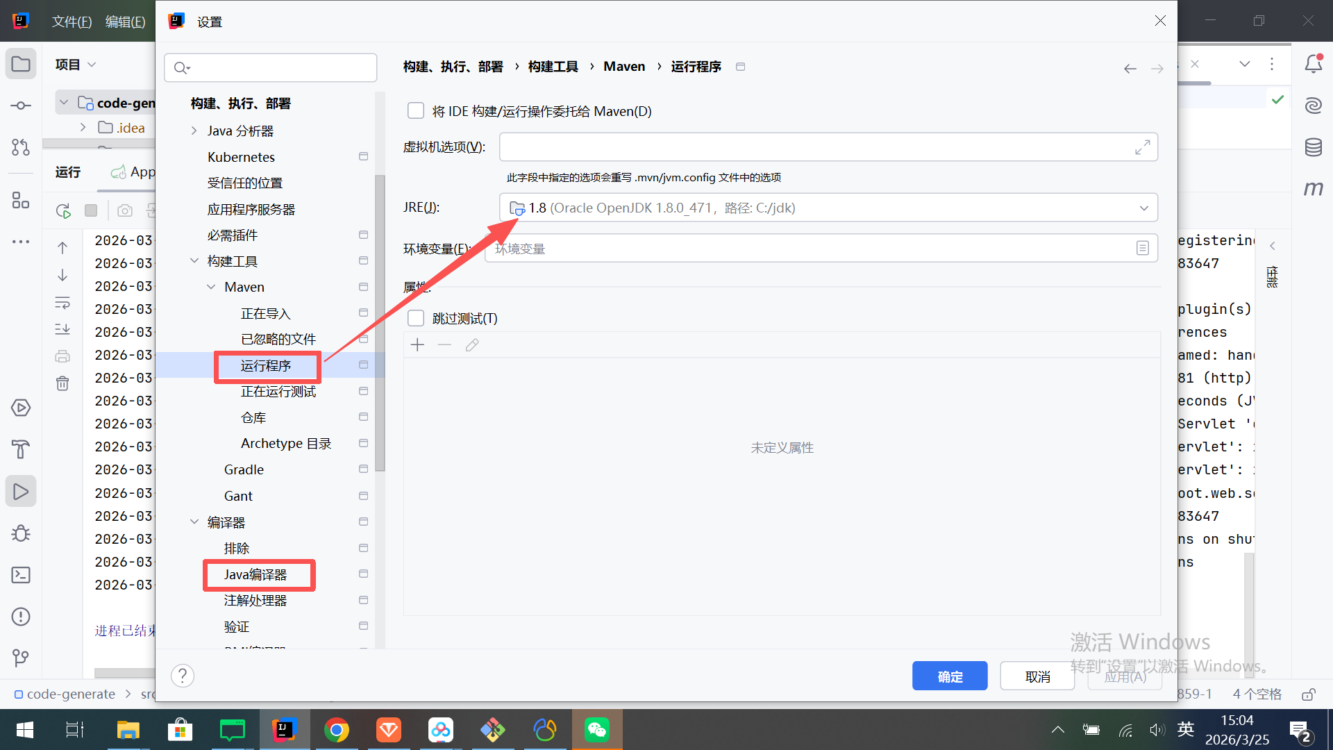
Task: Open IDE notifications bell icon
Action: pos(1313,64)
